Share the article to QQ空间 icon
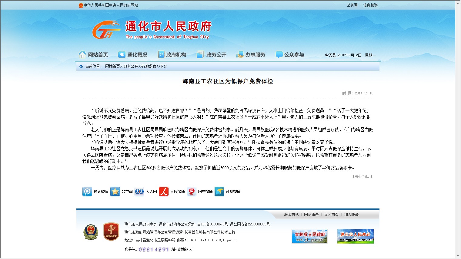Viewport: 461px width, 259px height. [x=115, y=192]
